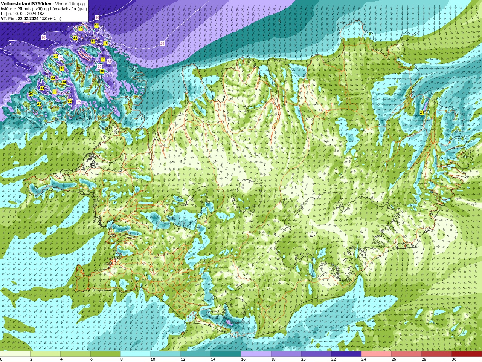The width and height of the screenshot is (482, 362).
Task: Click the legend tick label "8"
Action: pyautogui.click(x=122, y=359)
